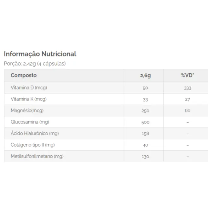The height and width of the screenshot is (208, 208).
Task: Click the Vitamina K amount 33
Action: pos(145,100)
